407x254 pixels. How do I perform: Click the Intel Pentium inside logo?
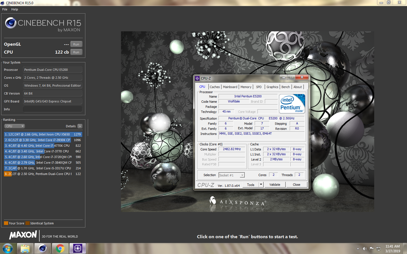(x=292, y=104)
